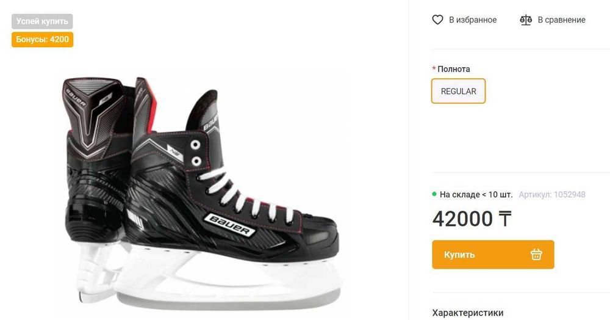Click the Успей купить badge
The height and width of the screenshot is (320, 610).
click(x=42, y=21)
